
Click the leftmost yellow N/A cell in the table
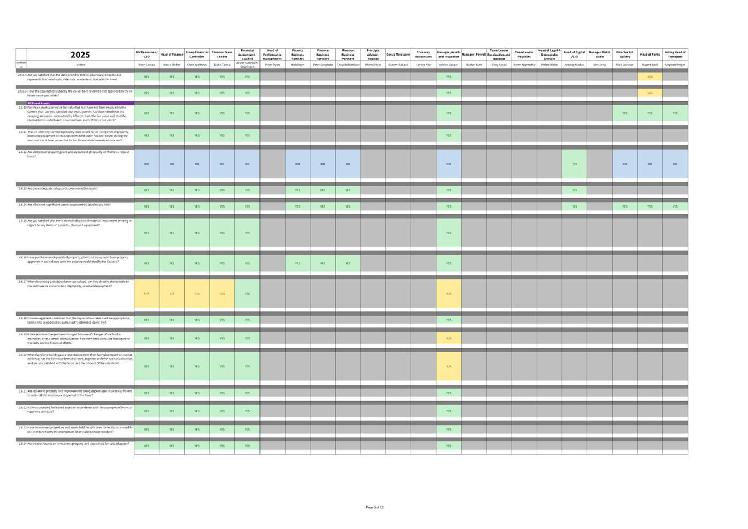(147, 294)
